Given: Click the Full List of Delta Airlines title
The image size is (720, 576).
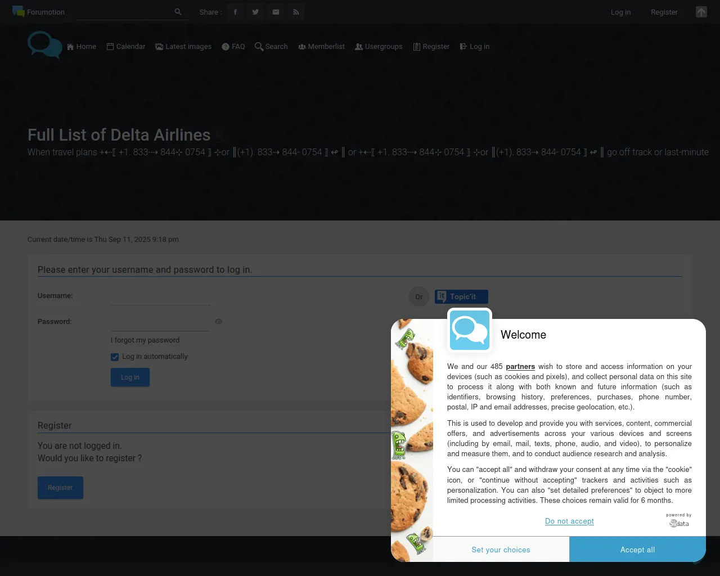Looking at the screenshot, I should pyautogui.click(x=119, y=135).
